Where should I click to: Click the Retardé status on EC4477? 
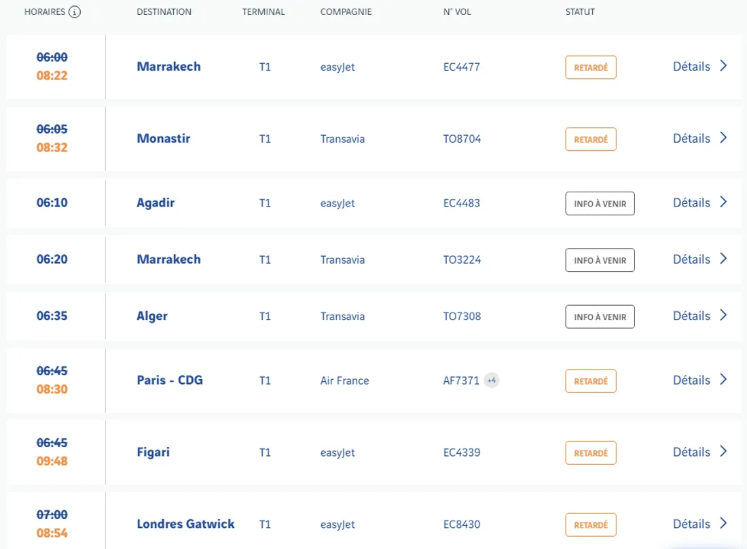click(591, 67)
